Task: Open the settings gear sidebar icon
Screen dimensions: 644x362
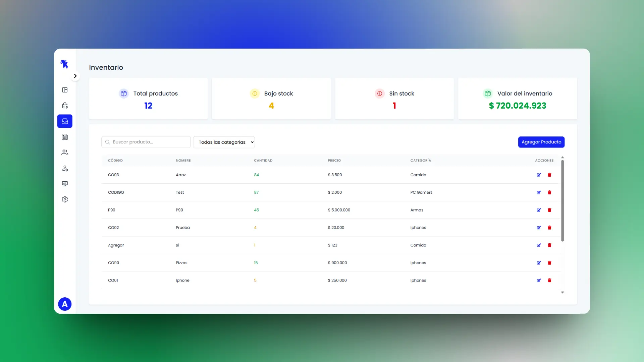Action: coord(65,199)
